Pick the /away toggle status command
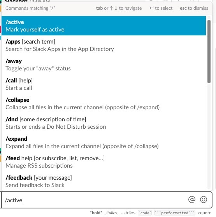Screen dimensions: 216x217 tap(104, 65)
